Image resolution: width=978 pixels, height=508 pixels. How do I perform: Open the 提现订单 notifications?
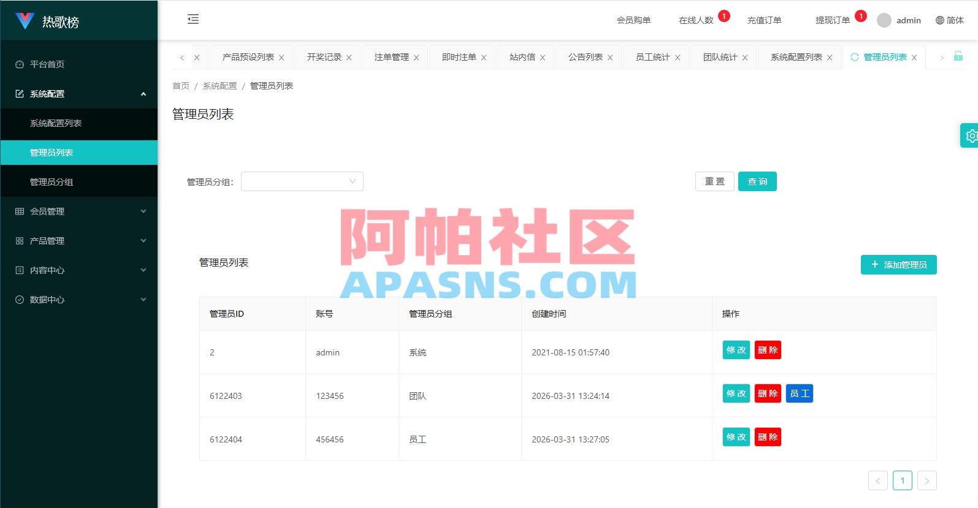click(833, 20)
